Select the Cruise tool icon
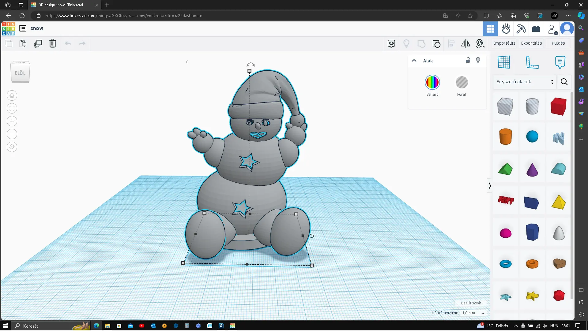Viewport: 588px width, 331px height. [480, 44]
